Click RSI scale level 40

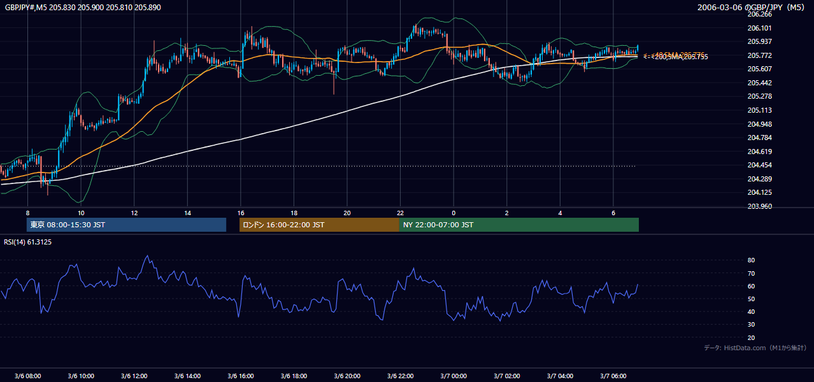(x=751, y=311)
